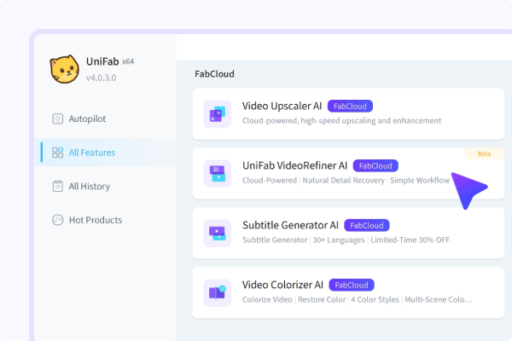Click the Beta badge on VideoRefiner

(484, 153)
